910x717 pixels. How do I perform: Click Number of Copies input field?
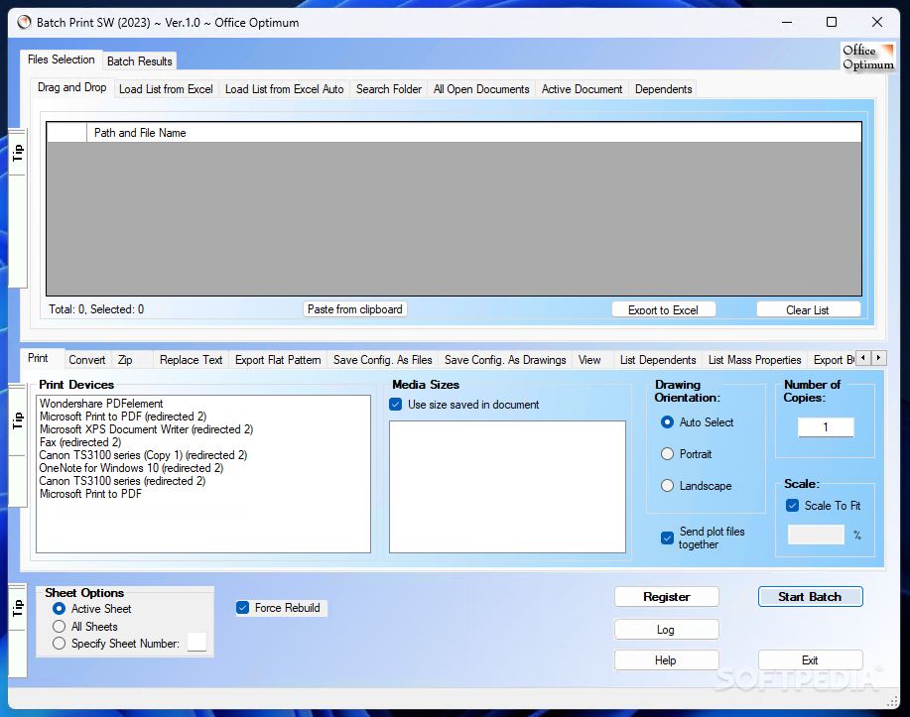pos(826,427)
